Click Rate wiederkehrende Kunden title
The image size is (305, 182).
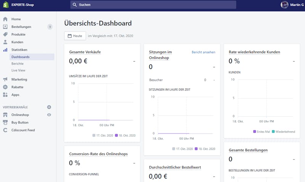[x=254, y=52]
